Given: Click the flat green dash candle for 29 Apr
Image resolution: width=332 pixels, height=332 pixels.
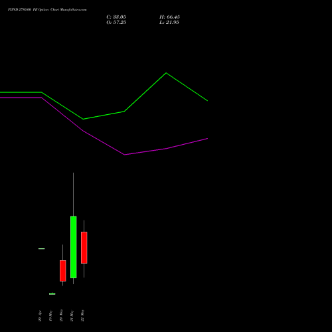Looking at the screenshot, I should click(x=42, y=248).
